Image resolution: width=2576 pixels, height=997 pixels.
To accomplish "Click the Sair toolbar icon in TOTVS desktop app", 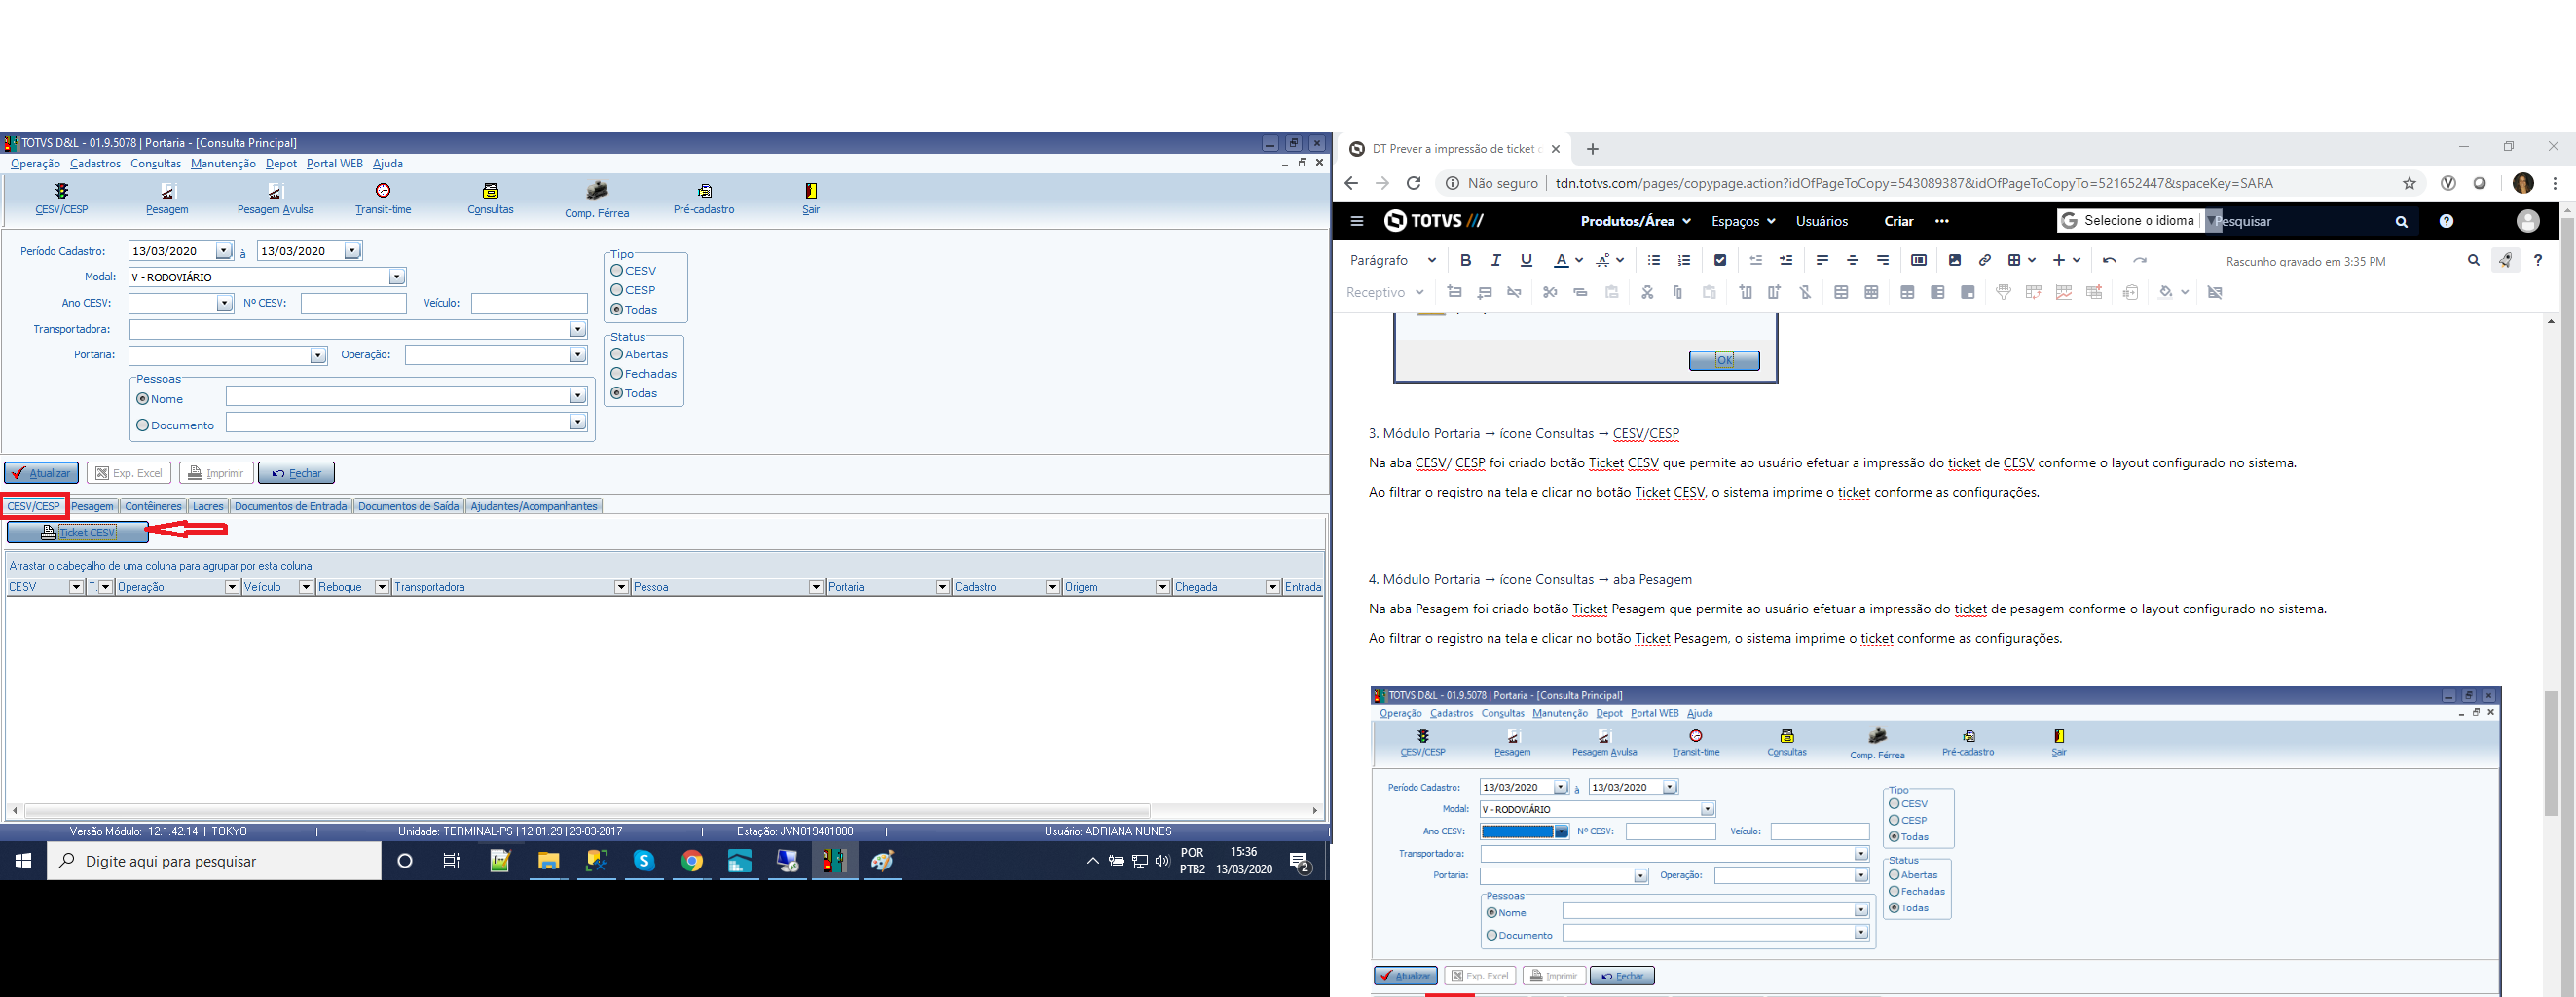I will (811, 198).
